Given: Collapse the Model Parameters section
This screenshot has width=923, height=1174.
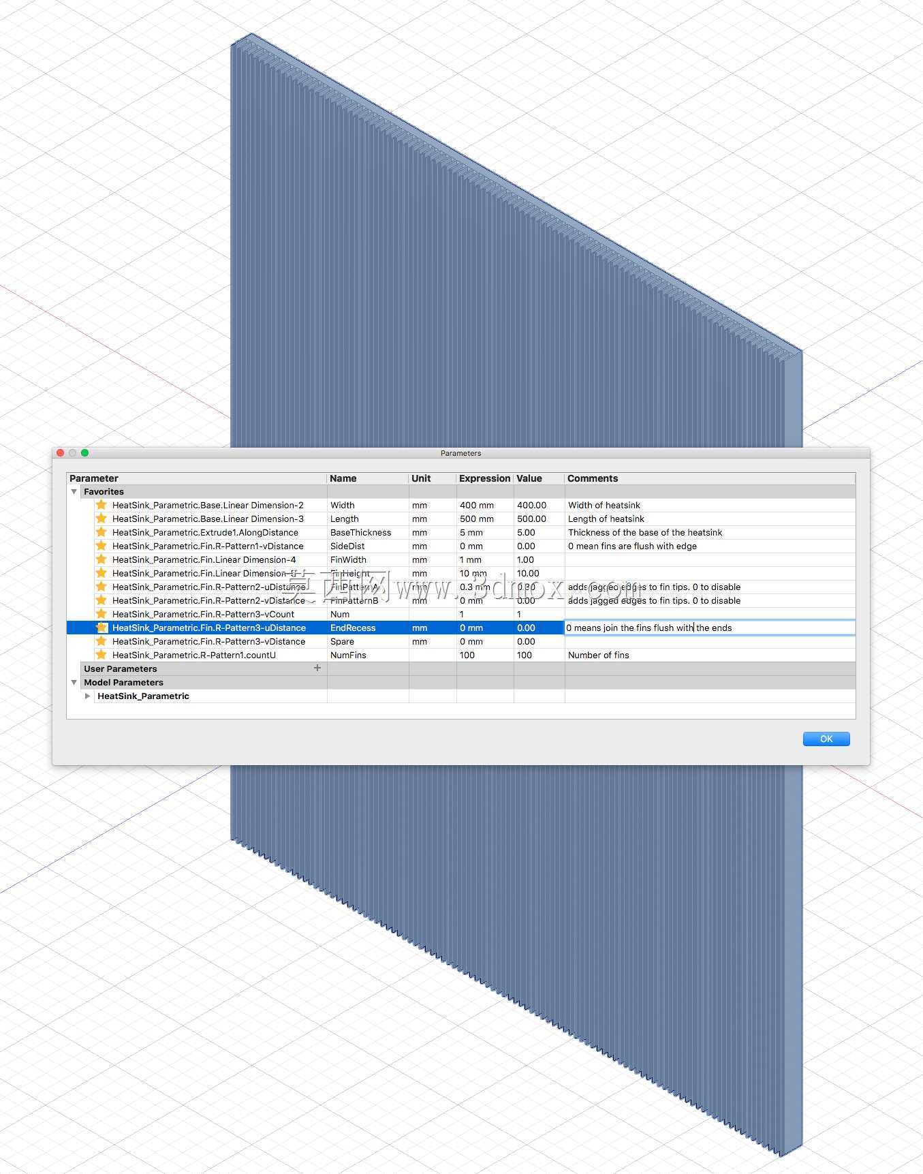Looking at the screenshot, I should 74,682.
